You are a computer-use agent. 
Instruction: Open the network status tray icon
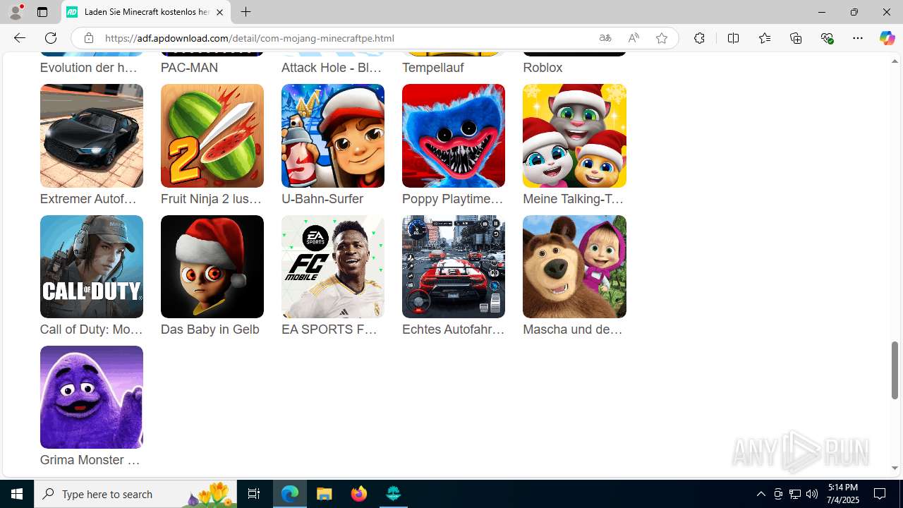pyautogui.click(x=795, y=494)
